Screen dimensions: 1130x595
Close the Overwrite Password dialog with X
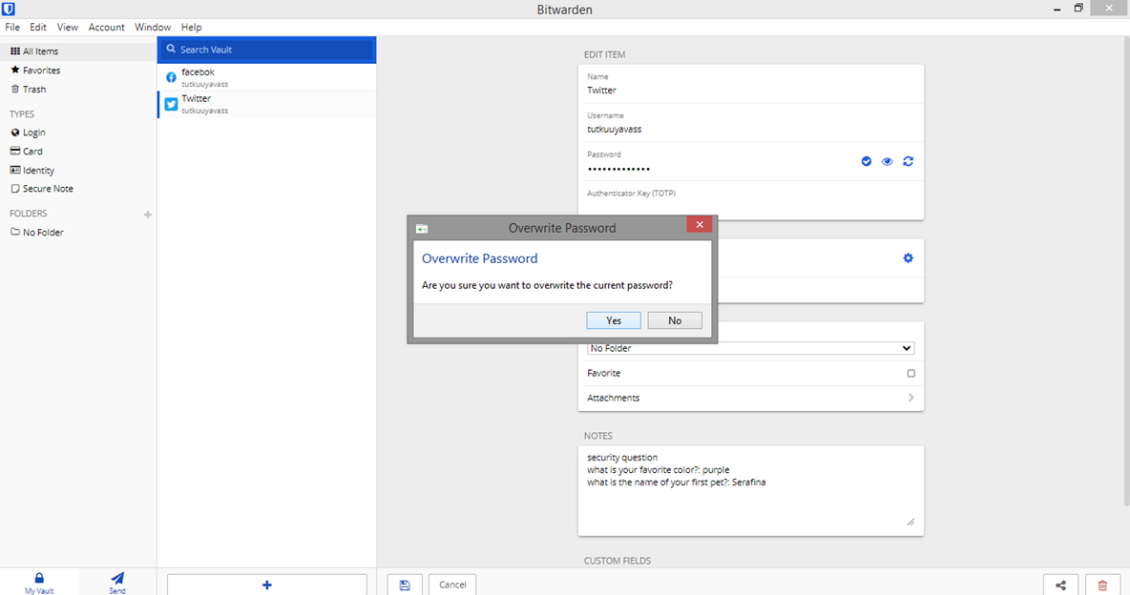(699, 225)
